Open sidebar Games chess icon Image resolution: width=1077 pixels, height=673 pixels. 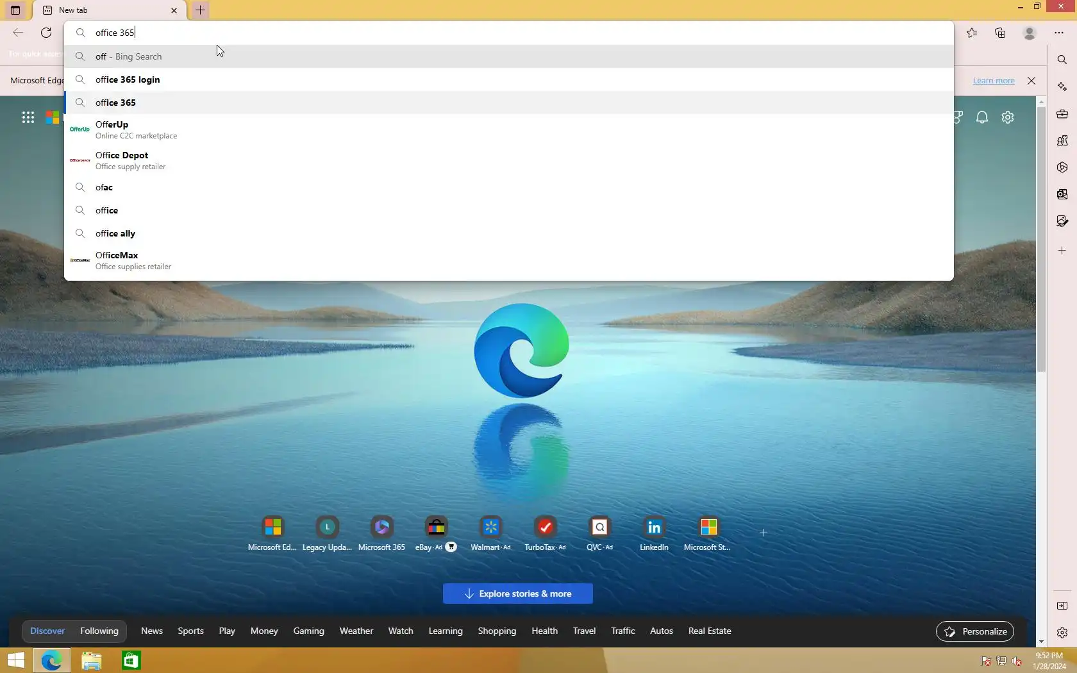tap(1062, 140)
